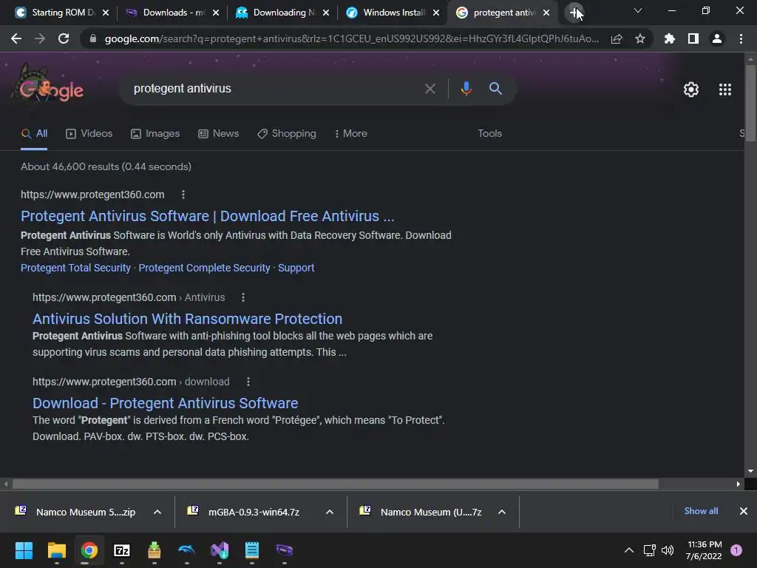Open Download - Protegent Antivirus Software link

pos(165,403)
